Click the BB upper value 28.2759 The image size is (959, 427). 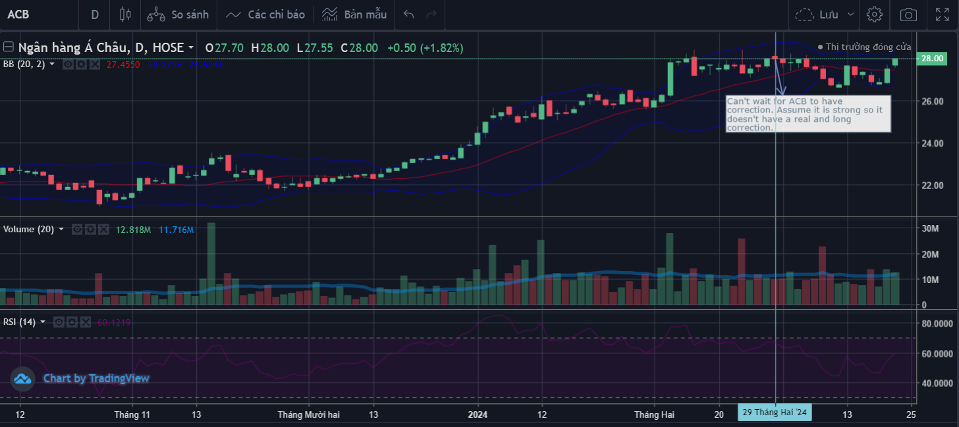tap(166, 65)
